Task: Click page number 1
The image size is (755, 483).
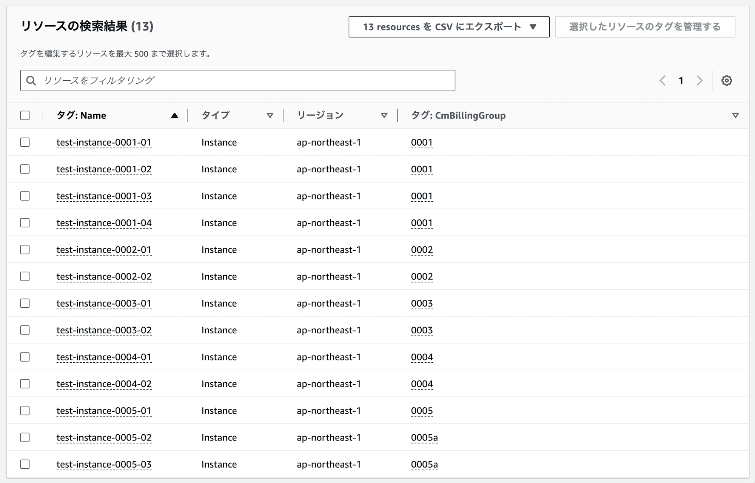Action: [x=681, y=80]
